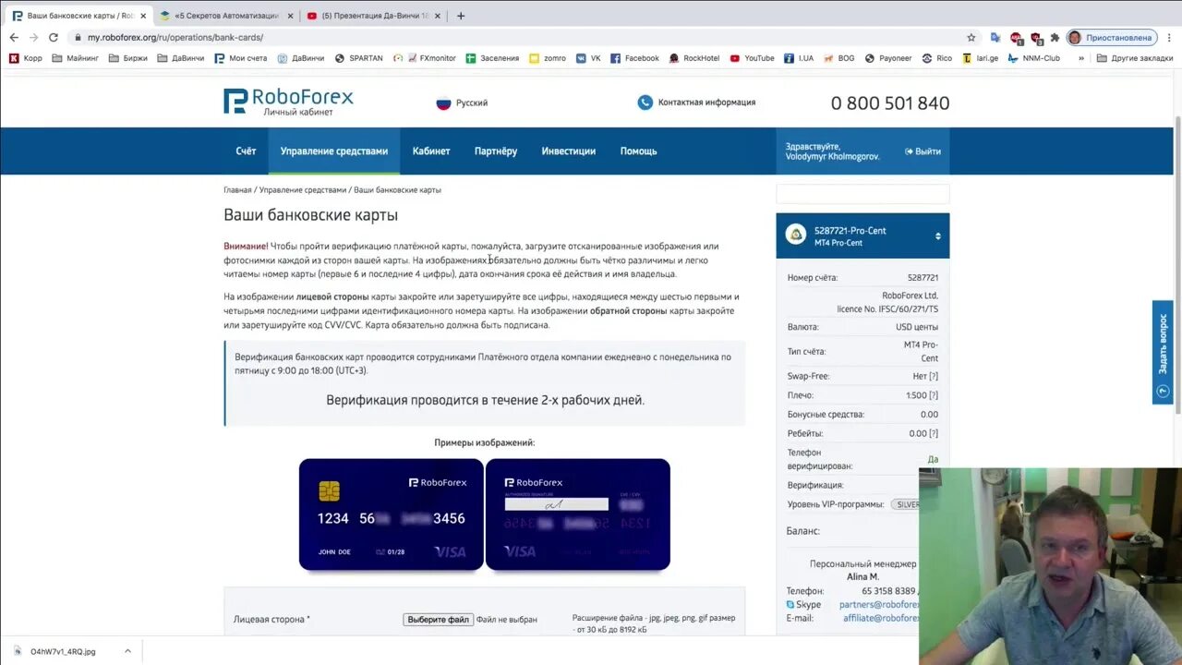
Task: Click the search field above account panel
Action: tap(862, 194)
